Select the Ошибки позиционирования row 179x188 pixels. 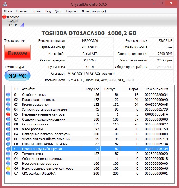(87, 119)
